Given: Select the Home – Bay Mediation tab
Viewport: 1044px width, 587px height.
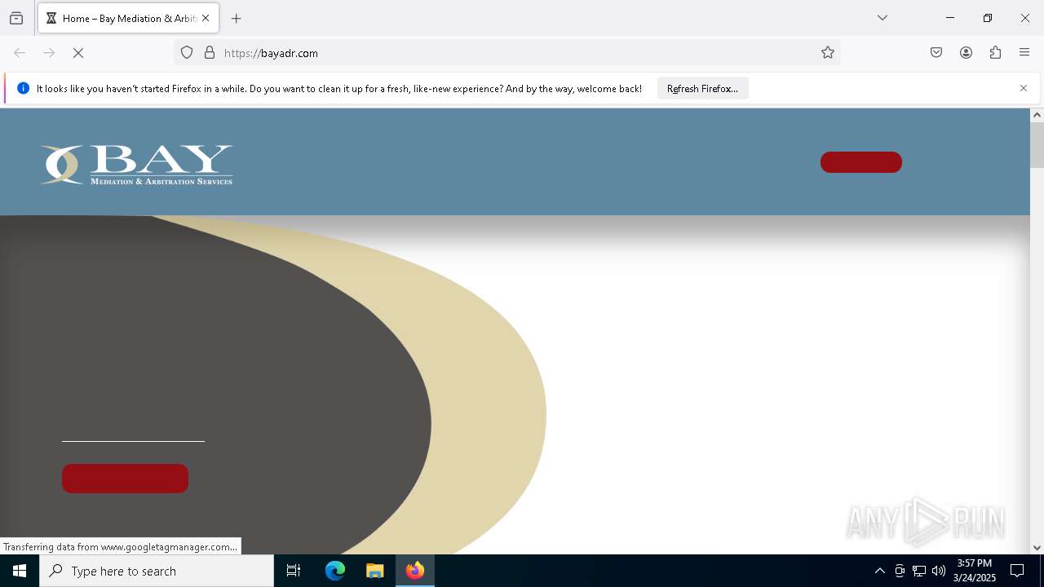Looking at the screenshot, I should click(x=128, y=18).
